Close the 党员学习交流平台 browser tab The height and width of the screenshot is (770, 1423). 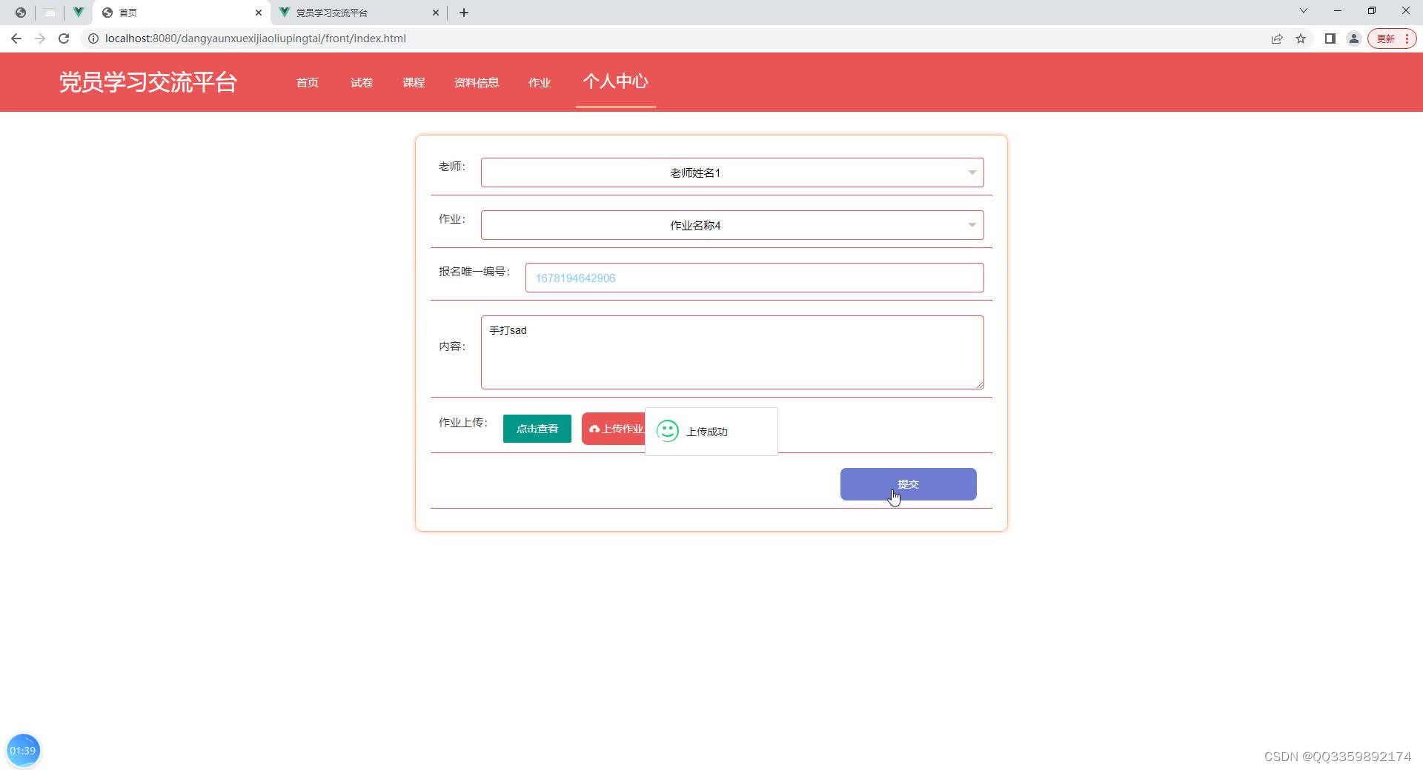click(436, 13)
